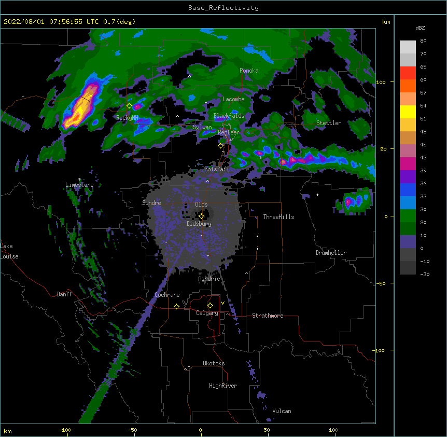Select the yellow diamond marker below RedDeer
This screenshot has height=437, width=447.
click(220, 146)
